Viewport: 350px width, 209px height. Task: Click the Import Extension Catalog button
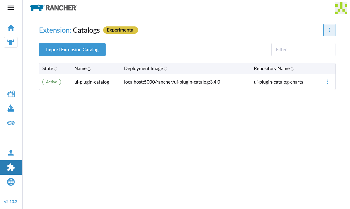click(72, 50)
